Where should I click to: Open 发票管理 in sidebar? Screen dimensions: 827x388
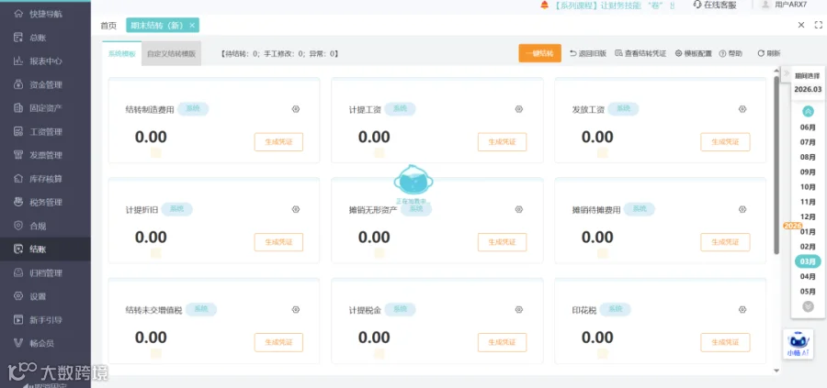click(45, 155)
